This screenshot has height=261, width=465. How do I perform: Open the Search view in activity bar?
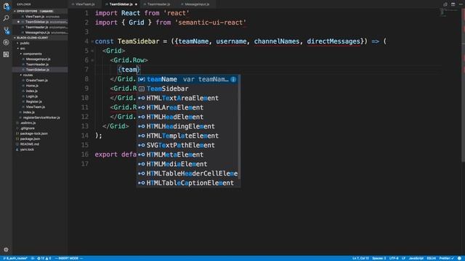click(6, 18)
